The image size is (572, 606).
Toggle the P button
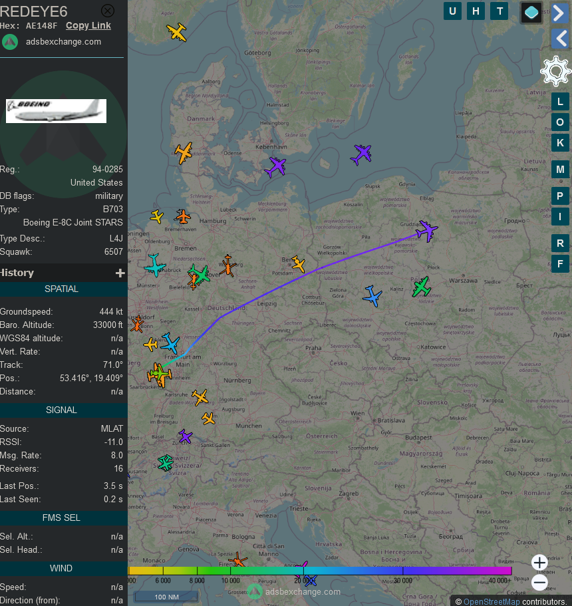point(560,196)
